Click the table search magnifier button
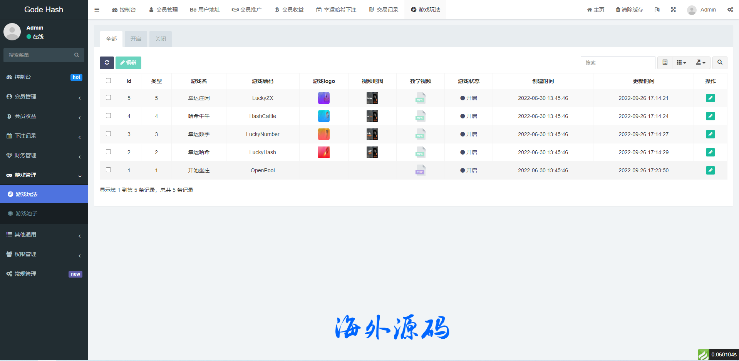739x361 pixels. (720, 62)
